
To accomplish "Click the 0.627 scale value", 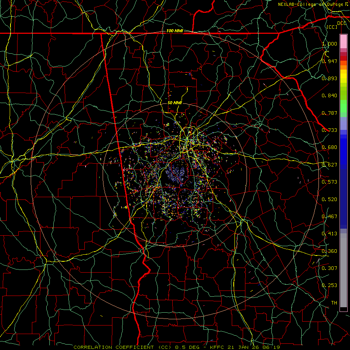I will click(329, 165).
